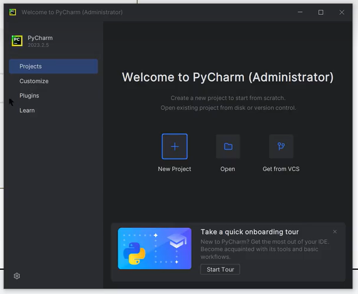Click the Get from VCS label

[x=281, y=169]
